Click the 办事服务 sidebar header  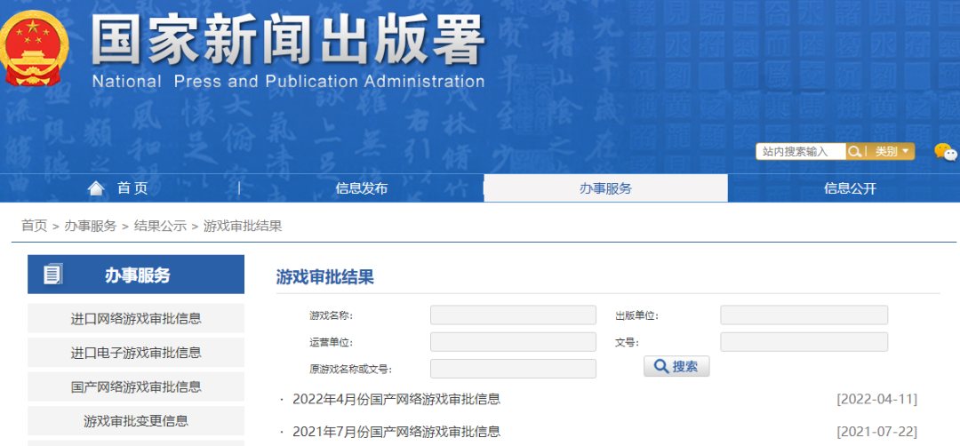(136, 275)
